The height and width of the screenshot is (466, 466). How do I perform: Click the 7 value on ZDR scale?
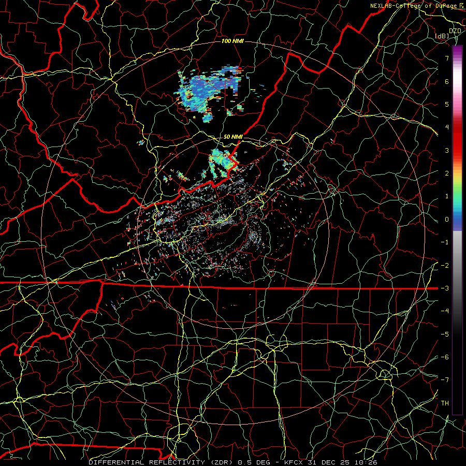pos(447,58)
